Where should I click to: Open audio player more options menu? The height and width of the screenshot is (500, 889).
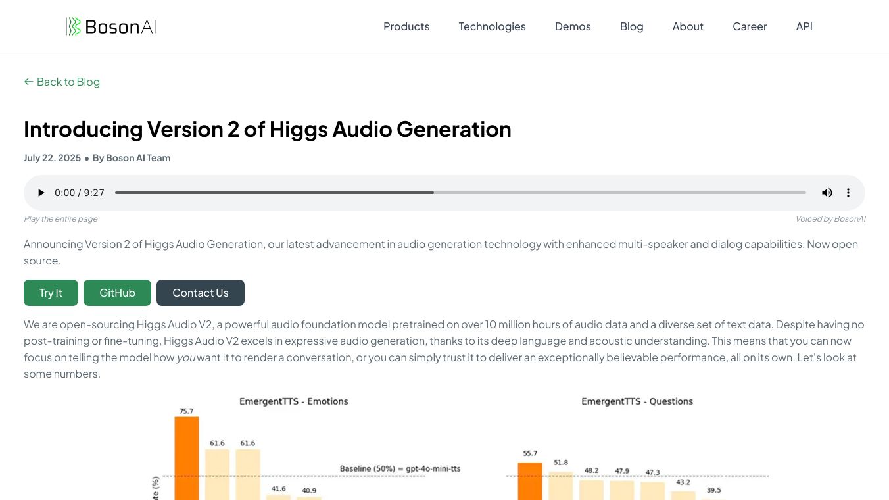click(x=848, y=193)
